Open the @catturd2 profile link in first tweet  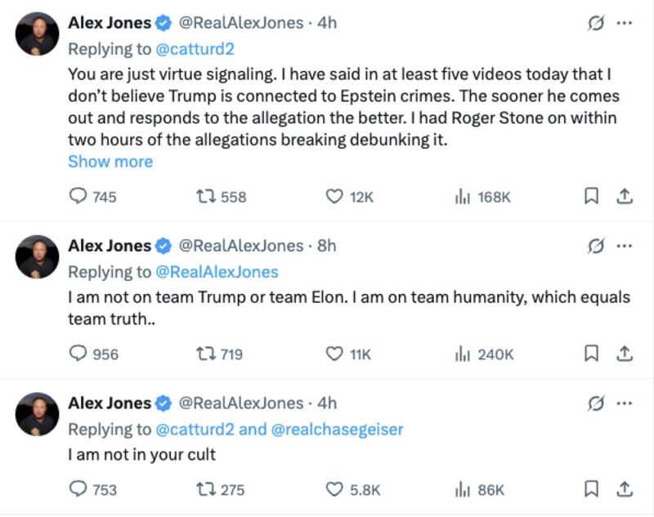click(x=195, y=48)
